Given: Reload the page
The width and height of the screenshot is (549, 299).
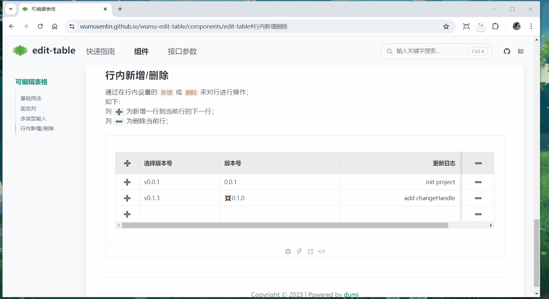Looking at the screenshot, I should pyautogui.click(x=40, y=26).
